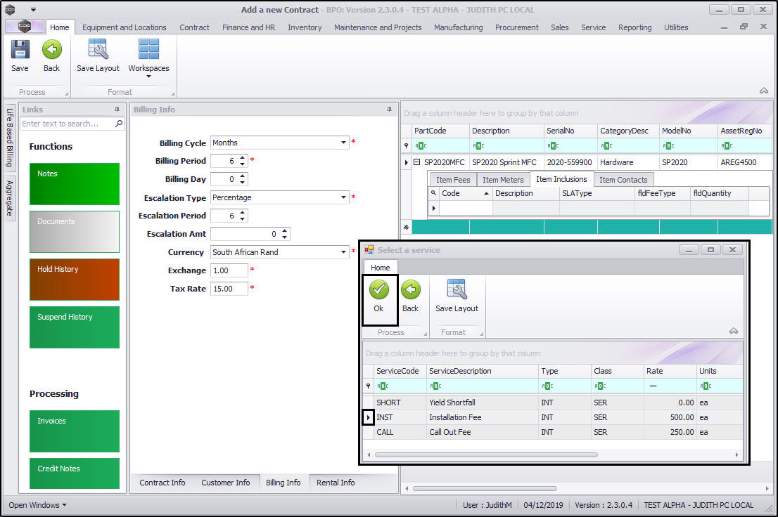The image size is (778, 517).
Task: Increase the Billing Period value
Action: pyautogui.click(x=243, y=158)
